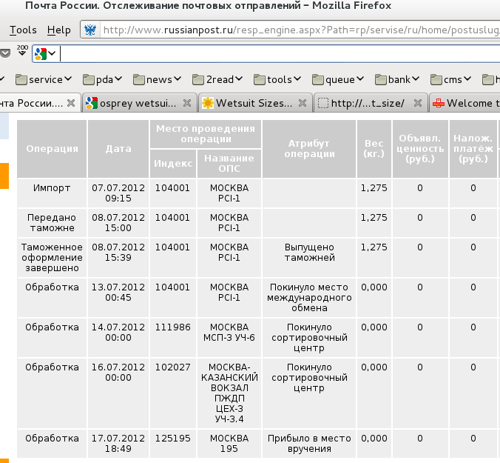
Task: Click the 200 zoom arrows toolbar icon
Action: coord(22,50)
